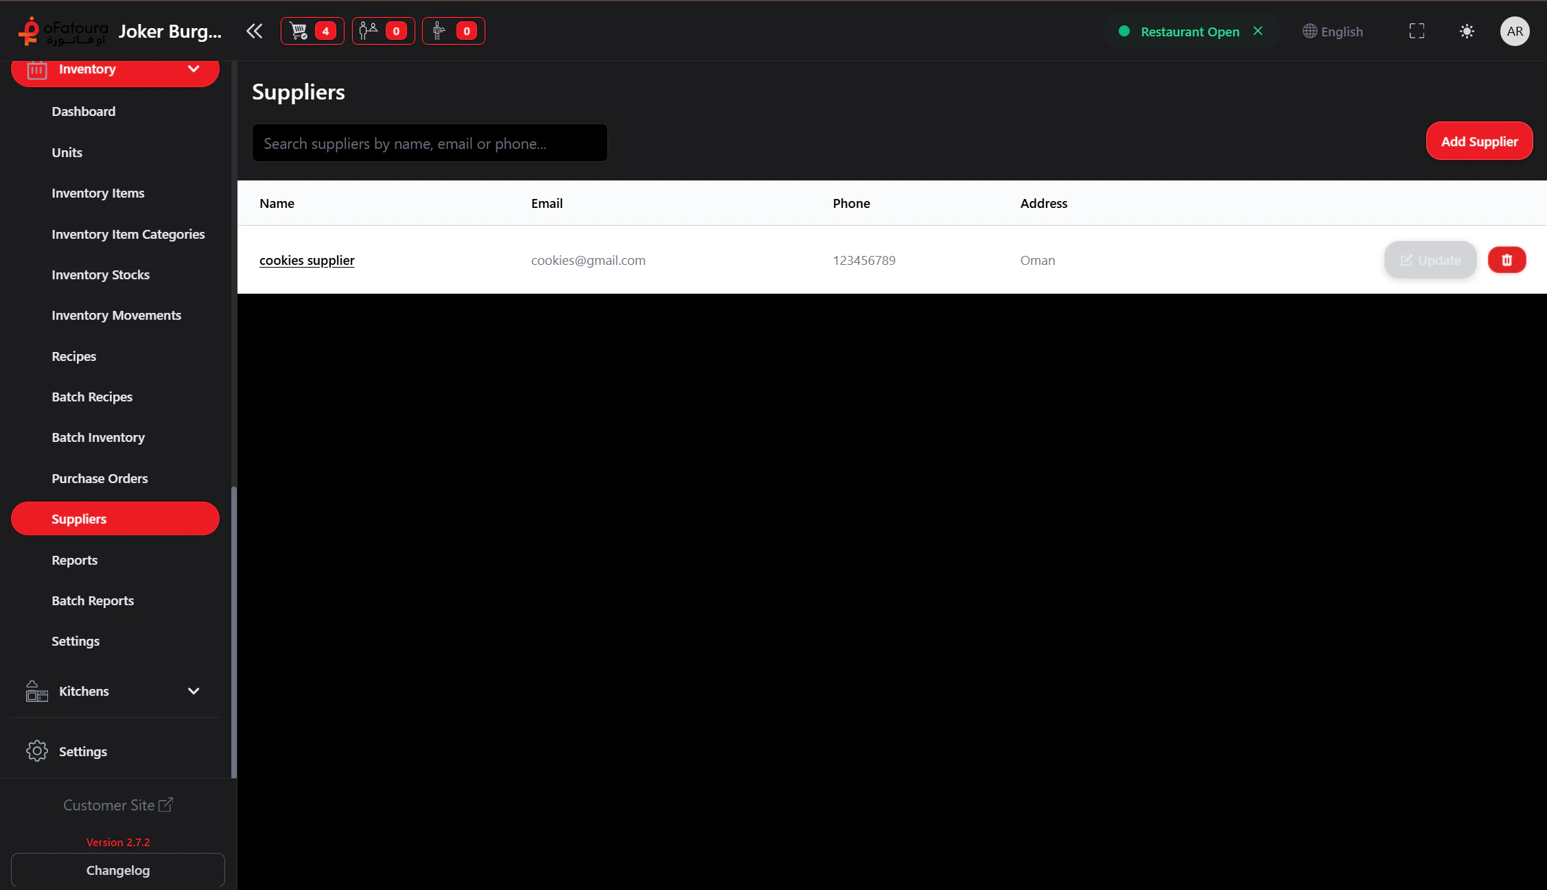This screenshot has height=890, width=1547.
Task: Open the English language selector
Action: coord(1333,32)
